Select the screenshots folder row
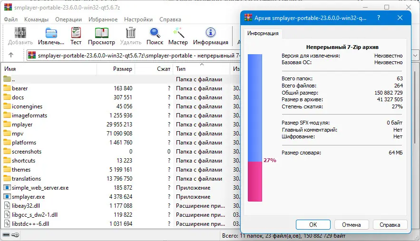420x241 pixels. tap(120, 152)
